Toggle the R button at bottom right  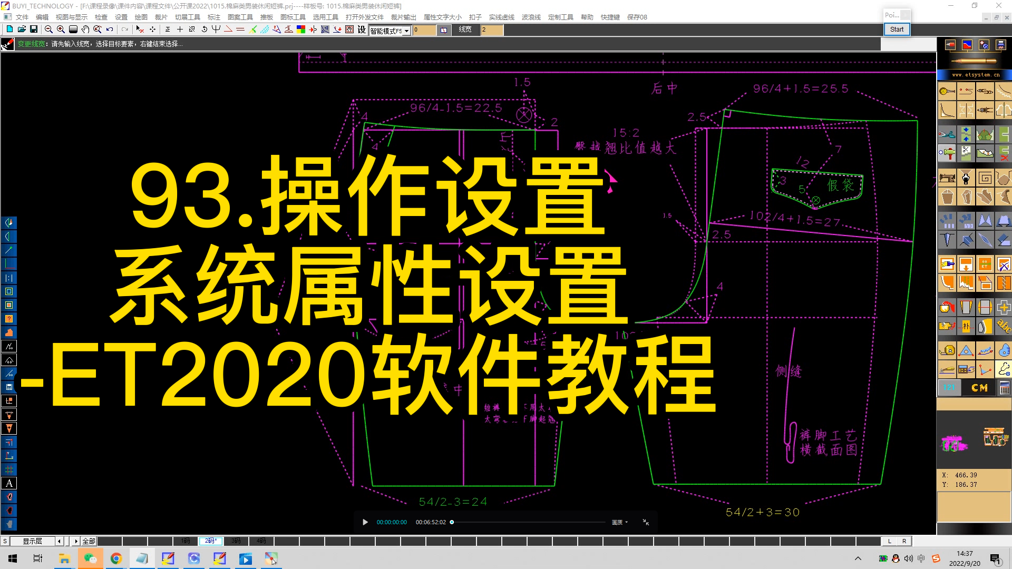904,541
